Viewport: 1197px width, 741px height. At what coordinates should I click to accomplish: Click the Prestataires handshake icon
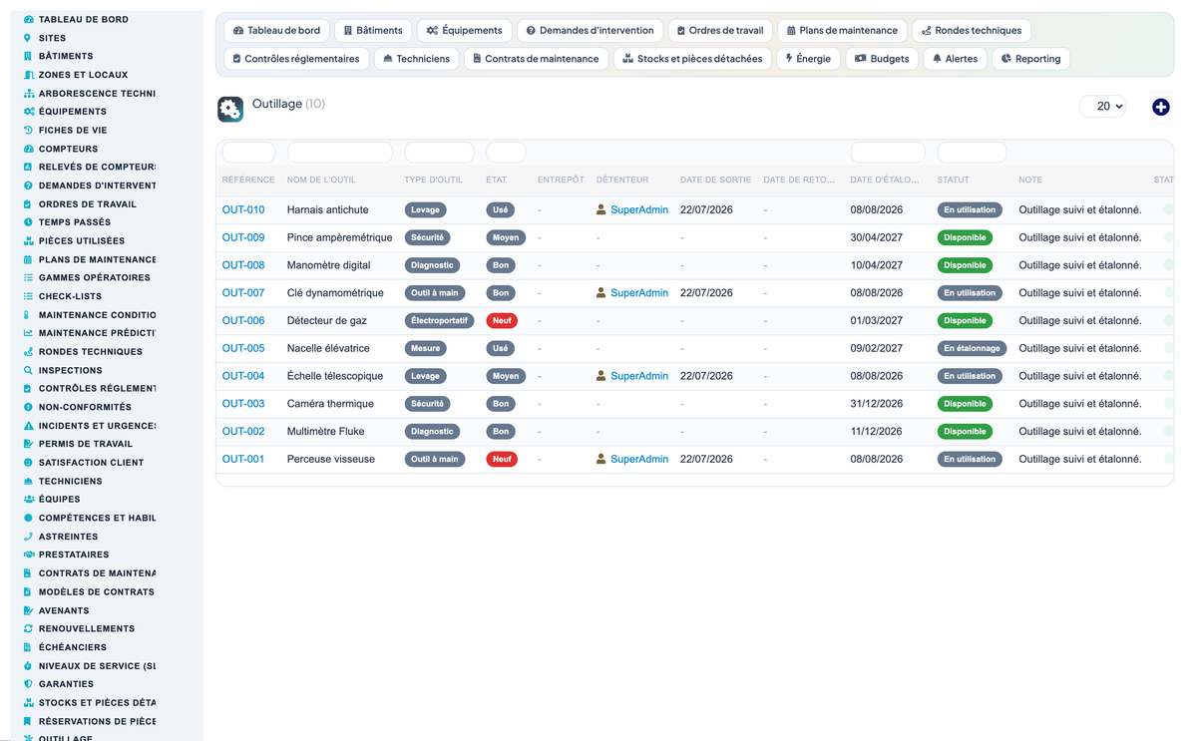pos(28,555)
